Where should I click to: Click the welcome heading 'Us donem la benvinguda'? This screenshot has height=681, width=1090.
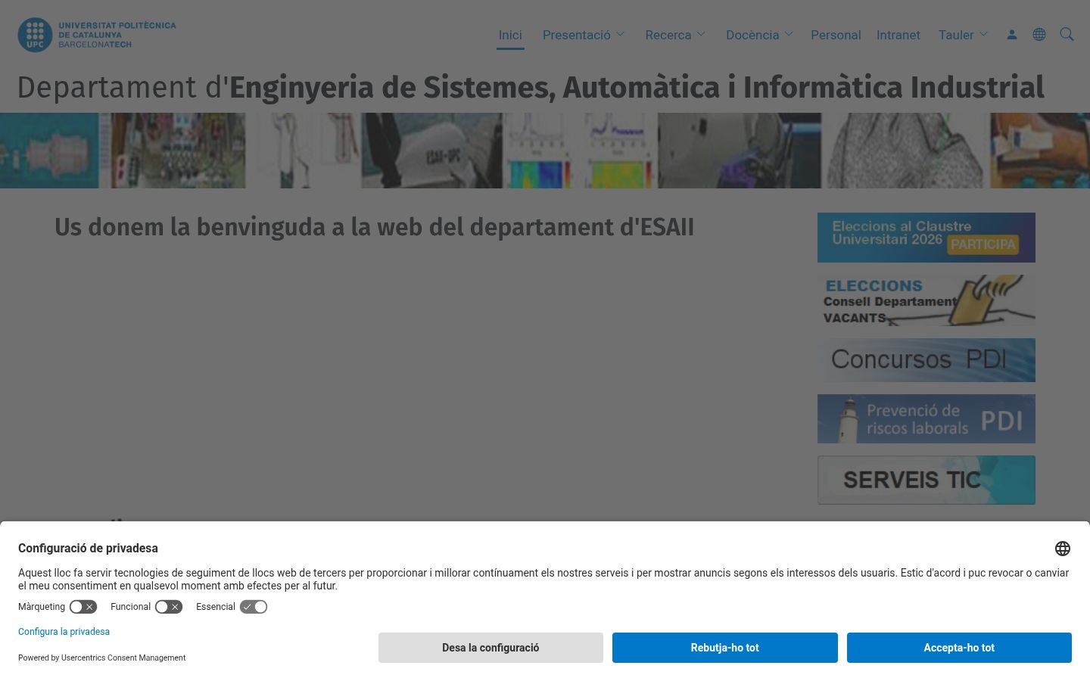click(x=374, y=227)
